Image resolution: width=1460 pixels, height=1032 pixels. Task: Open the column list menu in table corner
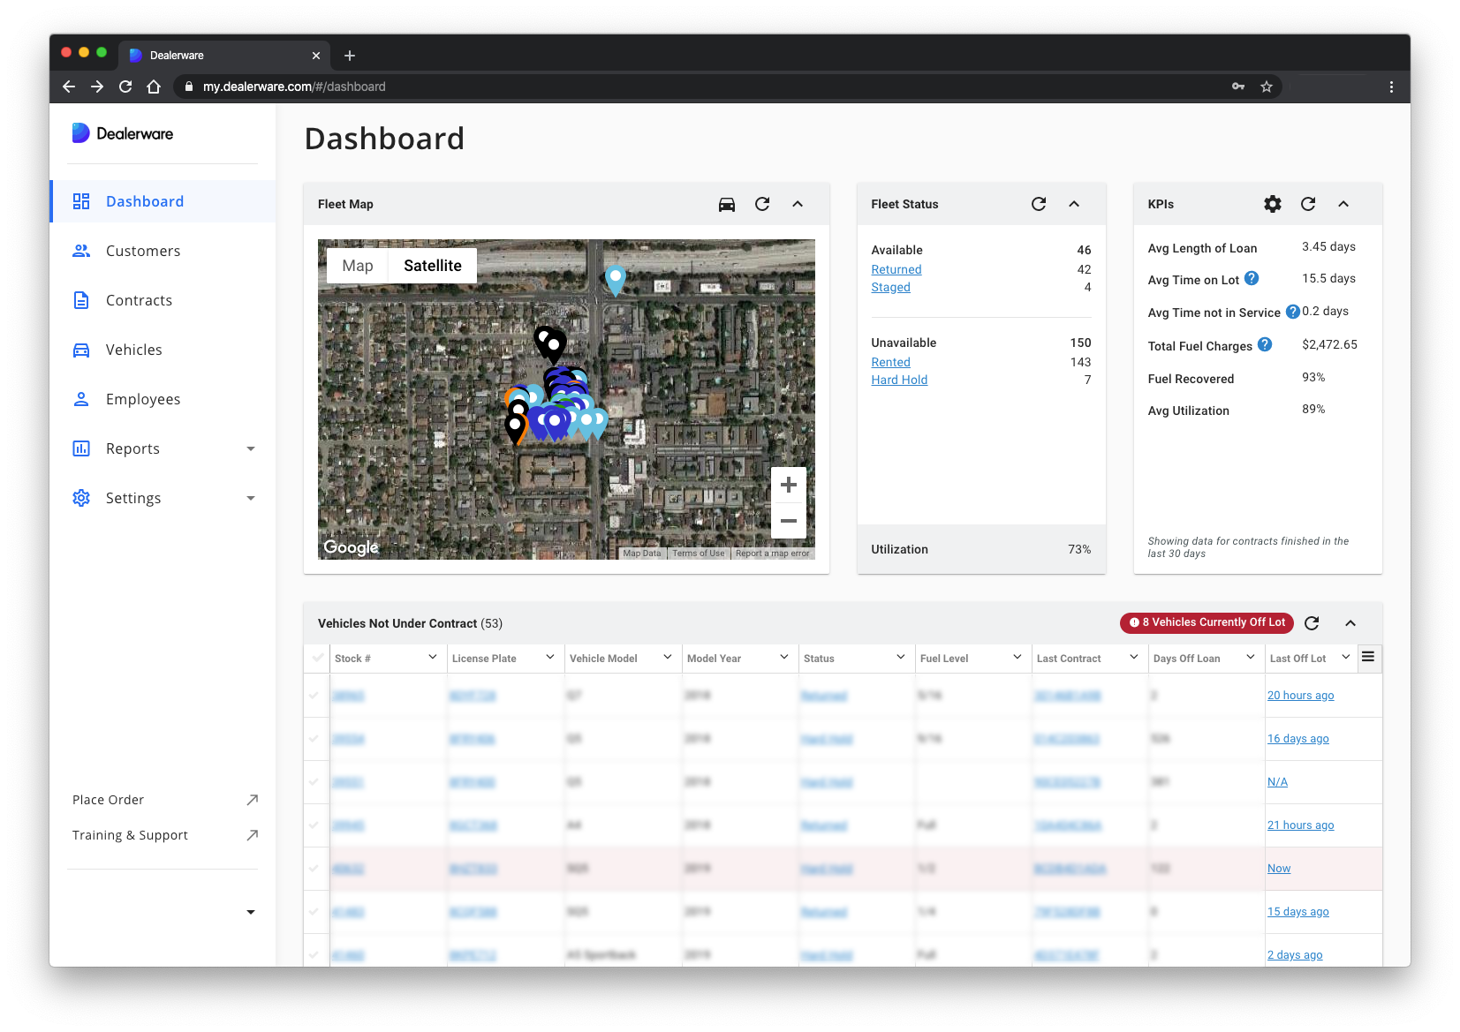pos(1368,657)
